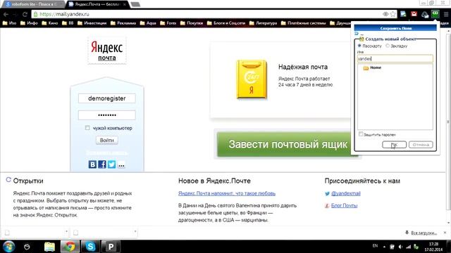This screenshot has height=253, width=451.
Task: Open the Платёжные системы bookmarks folder
Action: pyautogui.click(x=304, y=23)
